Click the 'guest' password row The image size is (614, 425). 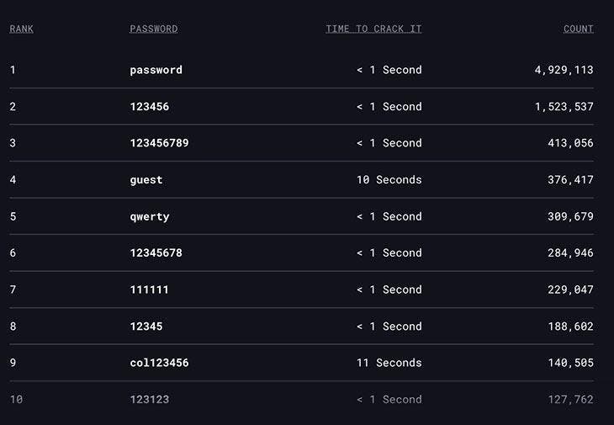146,180
